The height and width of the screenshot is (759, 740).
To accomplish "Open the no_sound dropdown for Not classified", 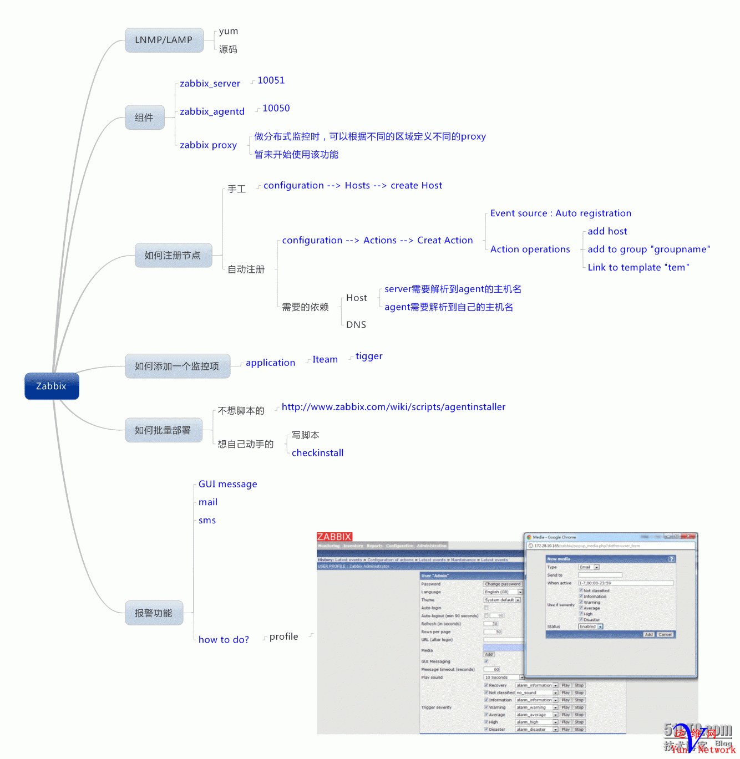I will pyautogui.click(x=537, y=692).
